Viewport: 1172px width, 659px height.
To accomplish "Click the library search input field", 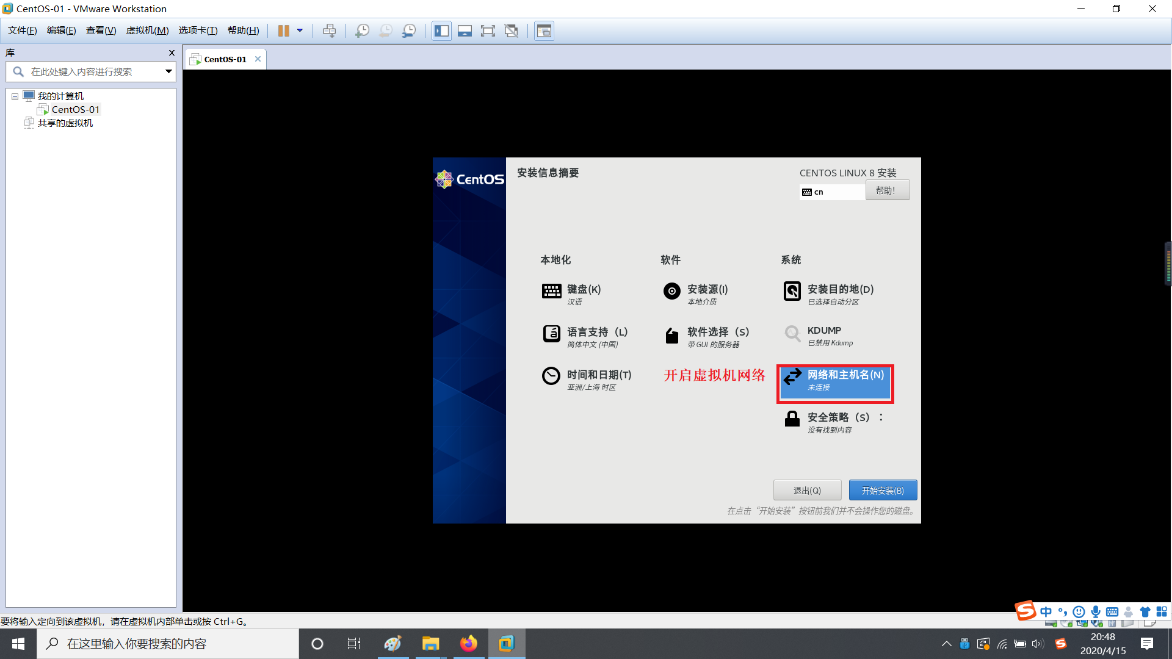I will click(92, 72).
